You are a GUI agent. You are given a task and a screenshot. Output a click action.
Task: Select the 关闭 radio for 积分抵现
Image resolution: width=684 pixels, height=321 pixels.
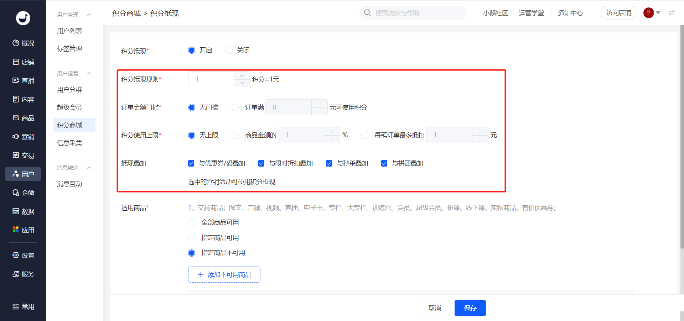[229, 50]
